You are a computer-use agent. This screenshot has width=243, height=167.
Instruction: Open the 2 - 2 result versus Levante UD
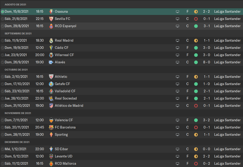[206, 156]
